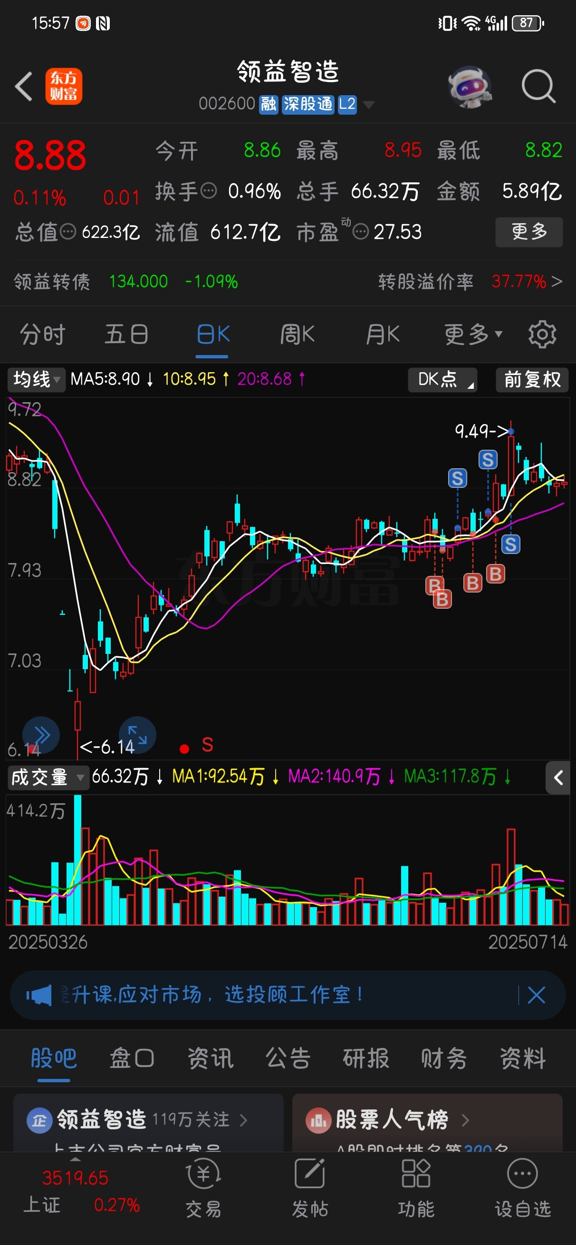Viewport: 576px width, 1245px height.
Task: Tap the 市盈 info circle icon
Action: coord(360,232)
